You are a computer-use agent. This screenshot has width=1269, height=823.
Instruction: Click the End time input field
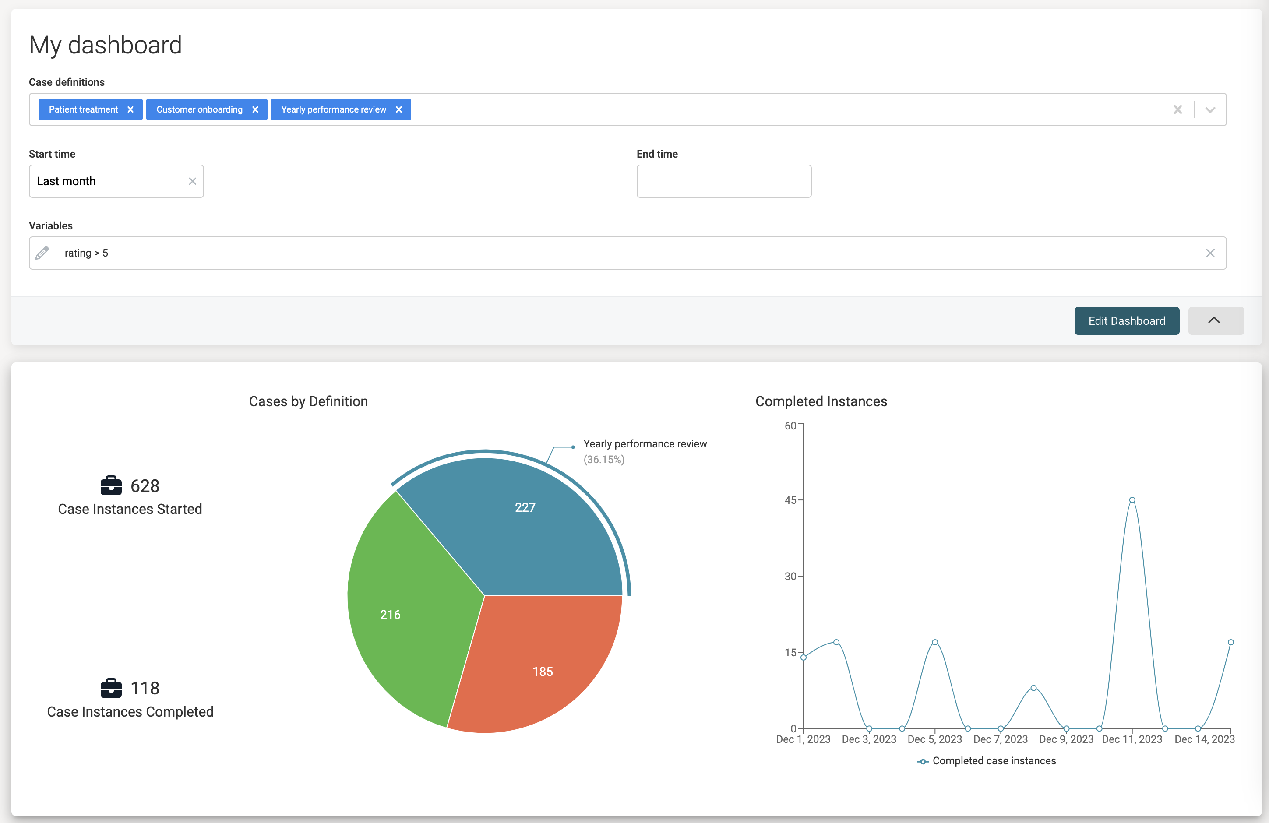click(x=723, y=181)
